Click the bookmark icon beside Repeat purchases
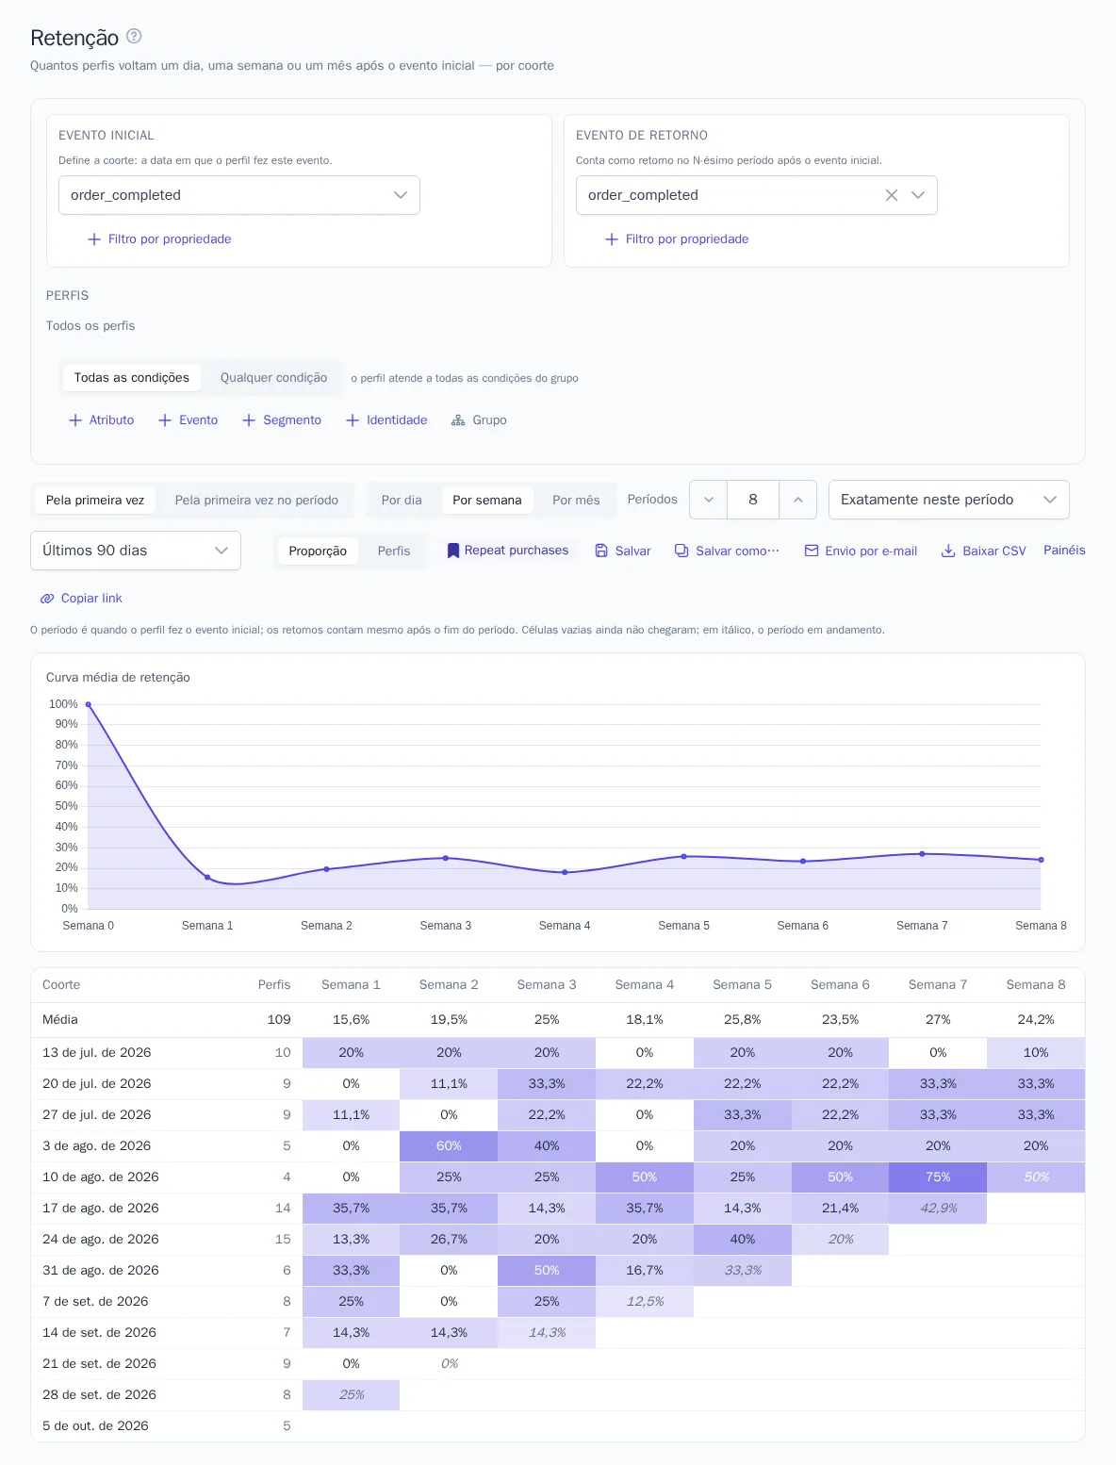 pyautogui.click(x=453, y=551)
